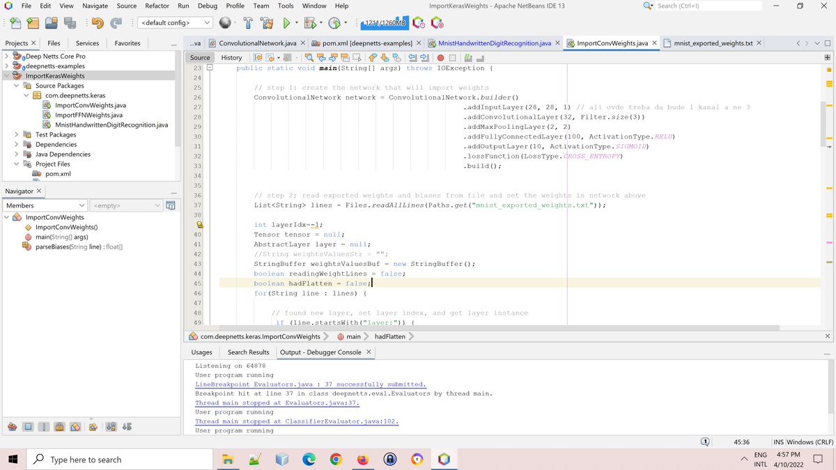Click the Find Selection magnifier editor icon
The height and width of the screenshot is (470, 836).
coord(309,58)
